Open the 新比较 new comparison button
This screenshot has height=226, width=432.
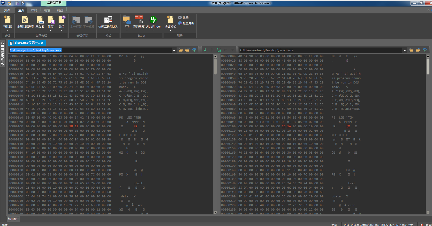[7, 22]
